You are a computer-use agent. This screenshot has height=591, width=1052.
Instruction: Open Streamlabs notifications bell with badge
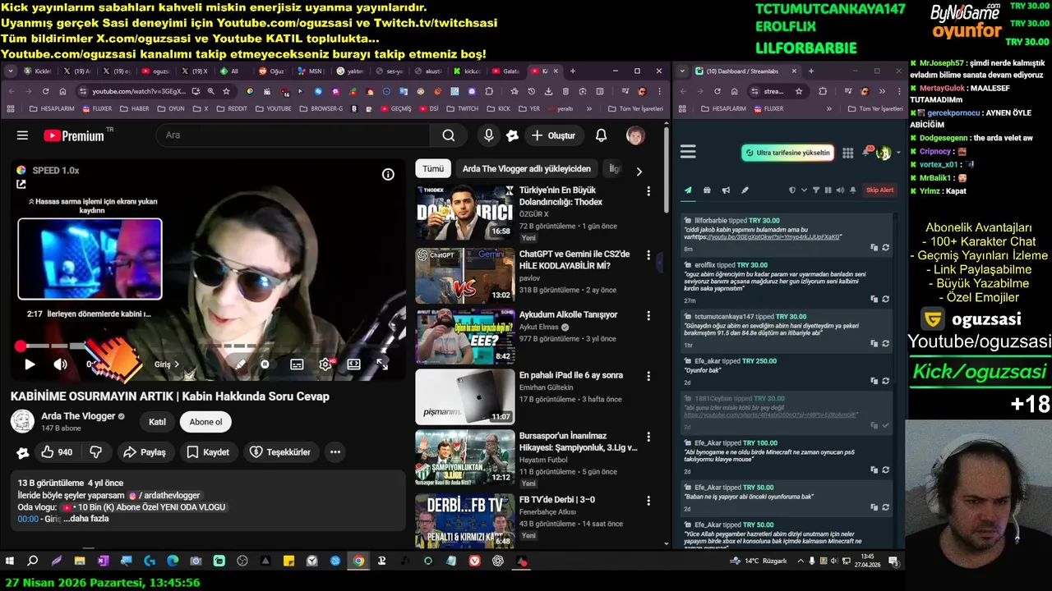(x=866, y=152)
